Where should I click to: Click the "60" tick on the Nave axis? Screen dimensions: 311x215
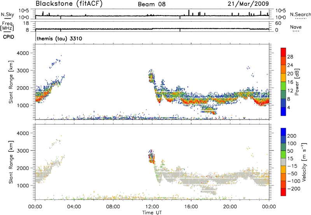[x=278, y=23]
